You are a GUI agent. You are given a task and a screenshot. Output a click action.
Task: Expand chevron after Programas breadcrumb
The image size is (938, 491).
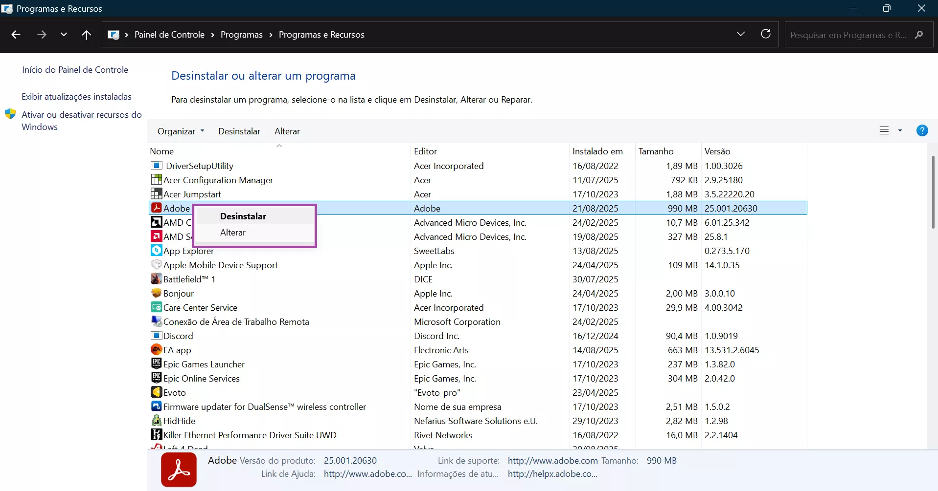click(271, 35)
